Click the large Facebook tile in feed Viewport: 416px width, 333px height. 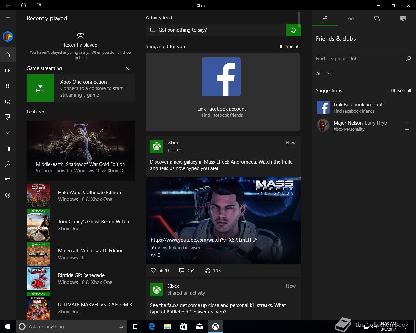pyautogui.click(x=222, y=92)
